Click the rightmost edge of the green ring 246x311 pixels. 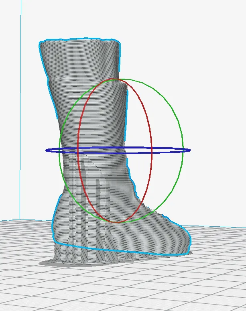point(183,152)
